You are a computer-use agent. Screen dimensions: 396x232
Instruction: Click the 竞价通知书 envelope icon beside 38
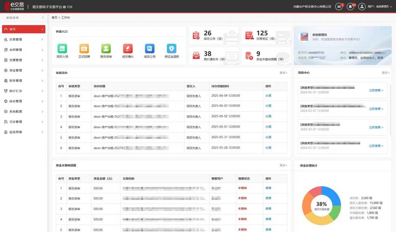196,55
